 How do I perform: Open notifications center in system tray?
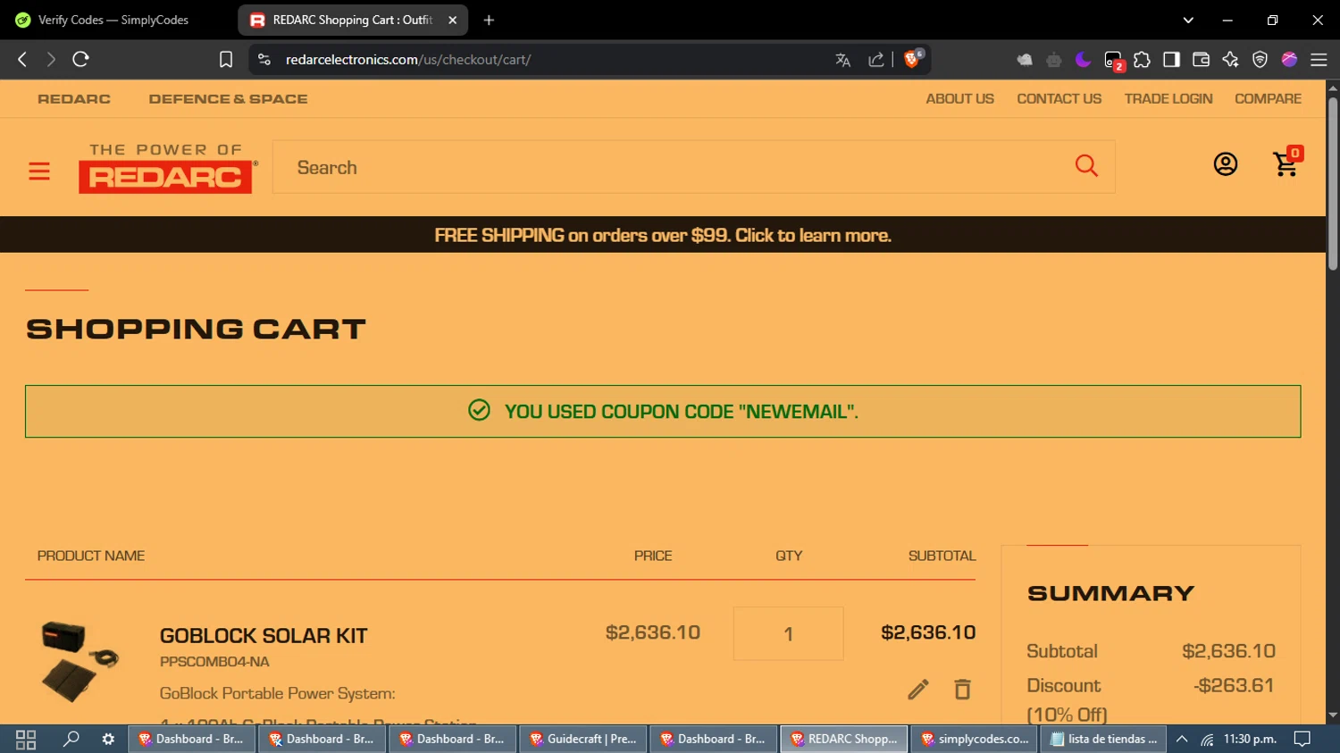point(1302,739)
